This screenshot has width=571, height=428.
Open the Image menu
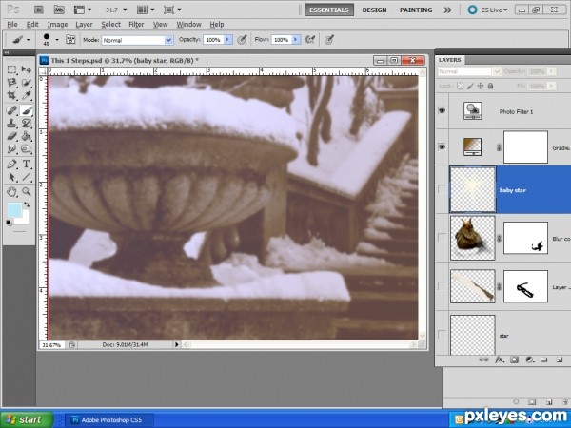pyautogui.click(x=57, y=25)
